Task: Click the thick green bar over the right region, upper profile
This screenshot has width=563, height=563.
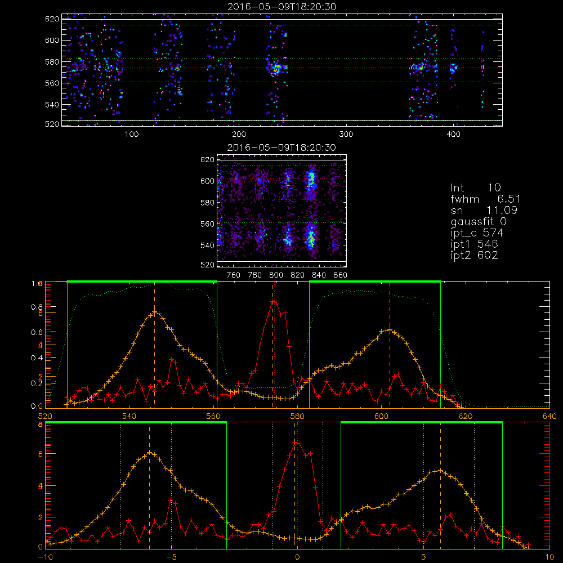Action: coord(375,281)
